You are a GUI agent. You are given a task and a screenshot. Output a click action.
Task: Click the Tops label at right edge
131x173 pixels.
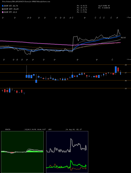(129, 18)
